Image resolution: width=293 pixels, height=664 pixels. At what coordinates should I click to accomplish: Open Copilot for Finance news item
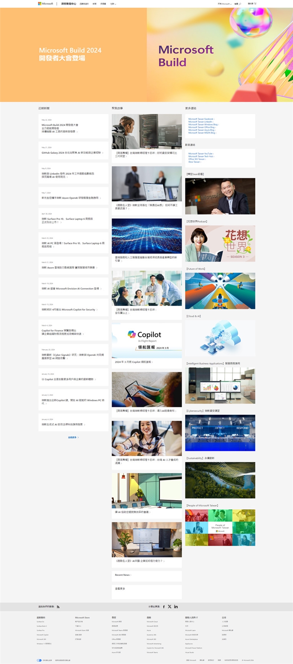tap(73, 330)
